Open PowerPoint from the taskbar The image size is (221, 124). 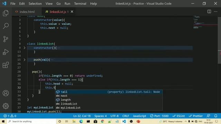coord(138,121)
